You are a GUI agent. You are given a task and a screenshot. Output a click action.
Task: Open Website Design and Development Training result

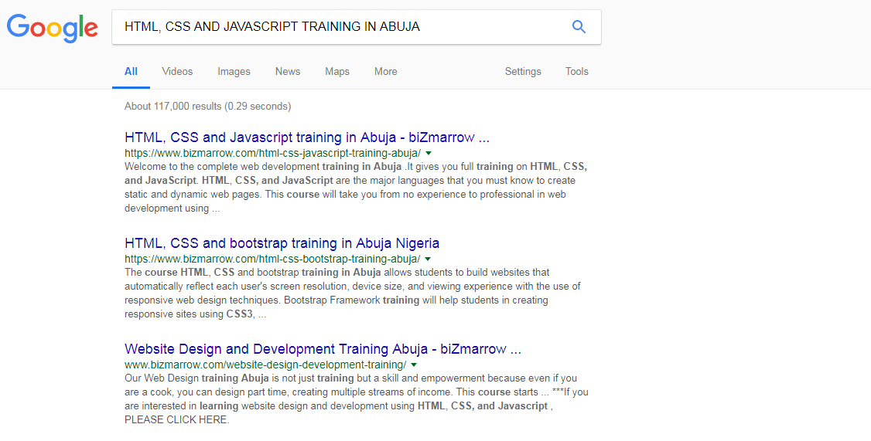(323, 349)
